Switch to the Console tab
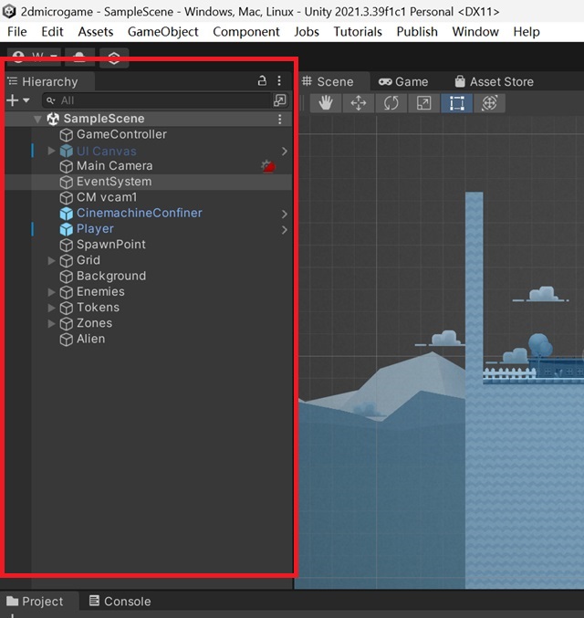The image size is (584, 618). click(120, 602)
